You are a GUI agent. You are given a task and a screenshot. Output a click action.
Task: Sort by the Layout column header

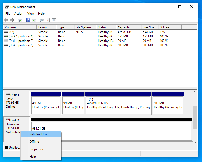tap(47, 27)
